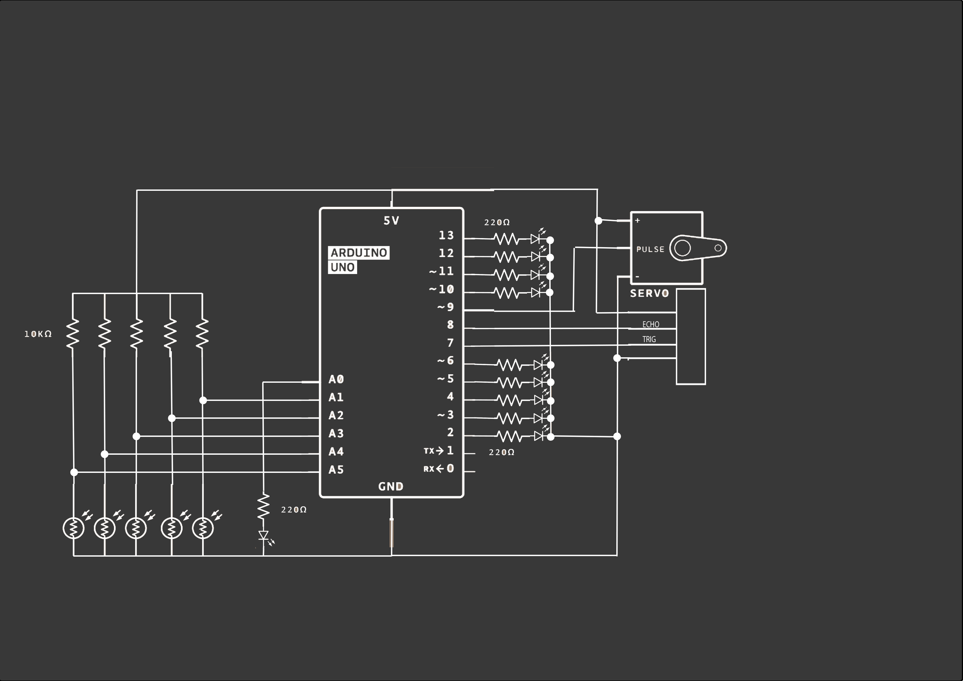
Task: Click the '12' pin label
Action: (x=446, y=253)
